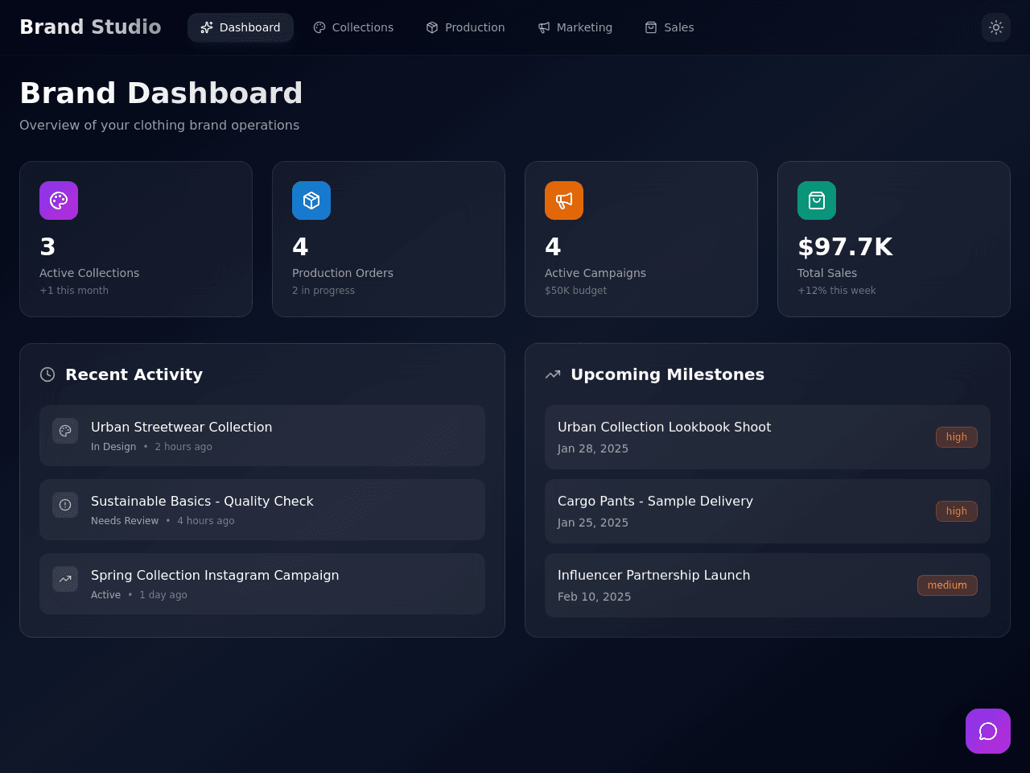Click the '2 hours ago' timestamp
Image resolution: width=1030 pixels, height=773 pixels.
(183, 447)
